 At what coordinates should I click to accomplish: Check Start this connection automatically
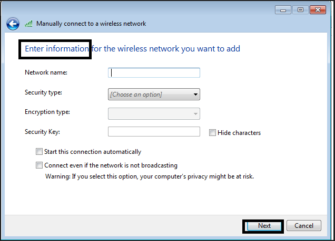(40, 152)
